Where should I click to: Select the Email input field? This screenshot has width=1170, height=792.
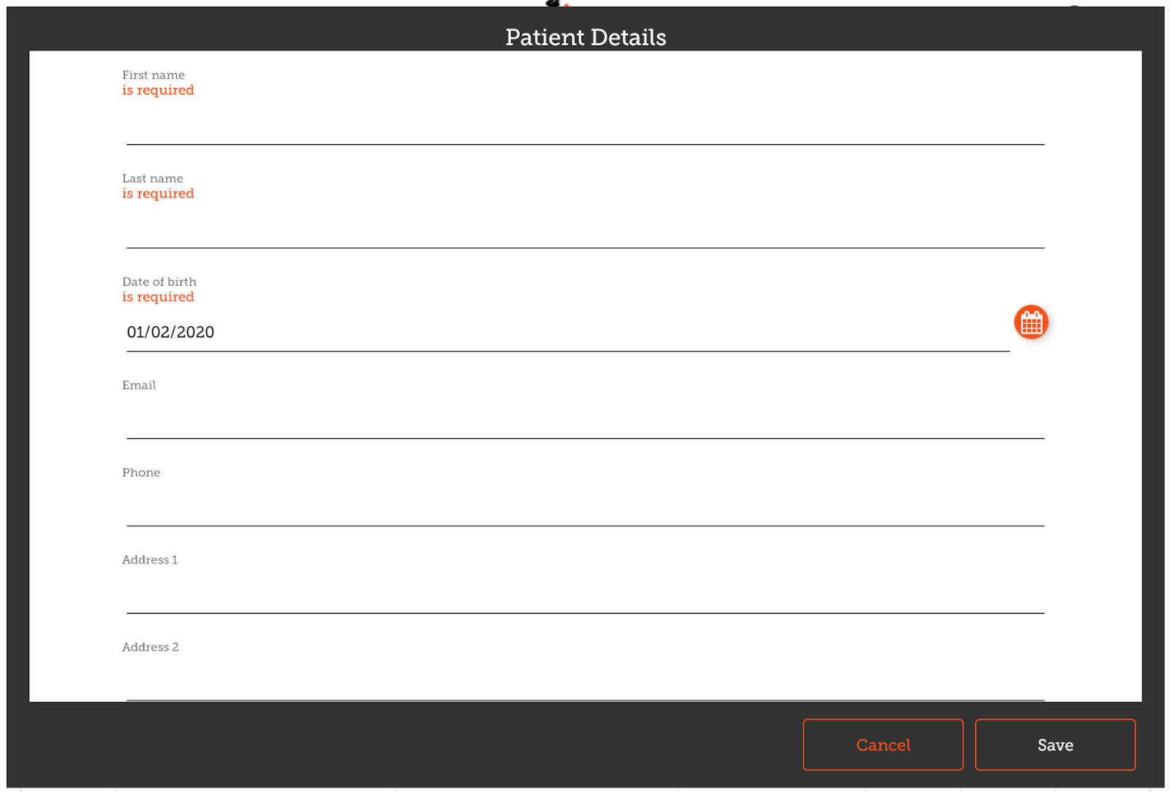585,423
